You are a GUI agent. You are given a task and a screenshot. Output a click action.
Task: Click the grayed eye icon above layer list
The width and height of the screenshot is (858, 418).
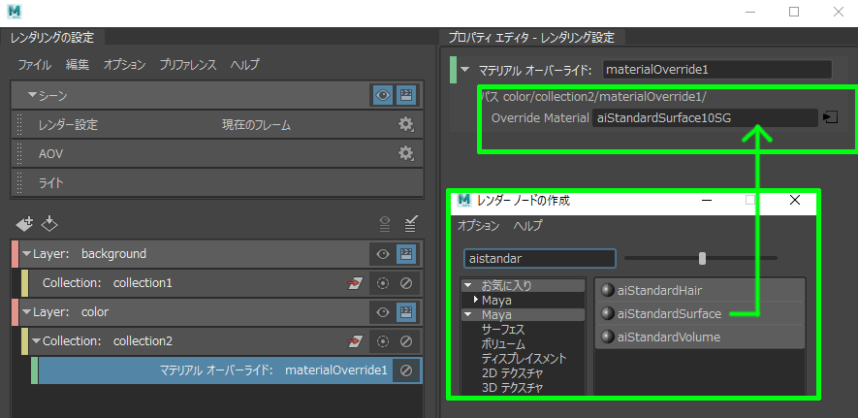[x=385, y=223]
